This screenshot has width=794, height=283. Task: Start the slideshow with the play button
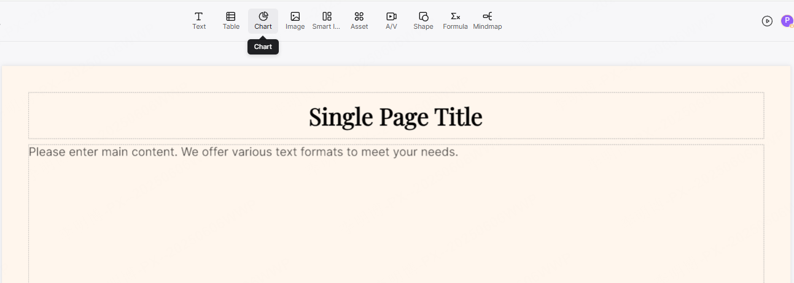pos(767,21)
